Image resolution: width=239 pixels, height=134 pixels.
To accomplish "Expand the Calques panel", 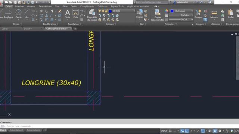I will coord(111,24).
